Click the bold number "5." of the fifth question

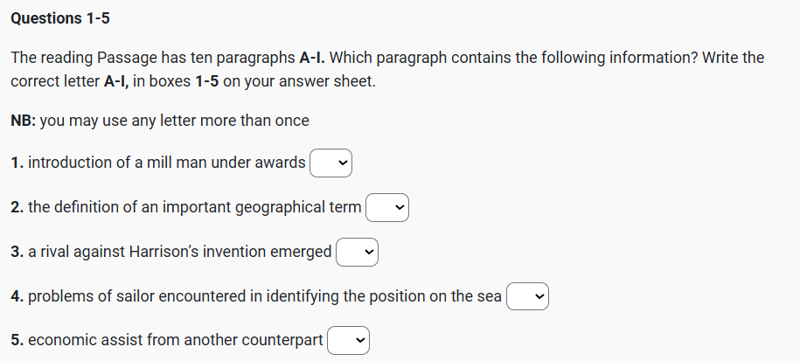17,341
